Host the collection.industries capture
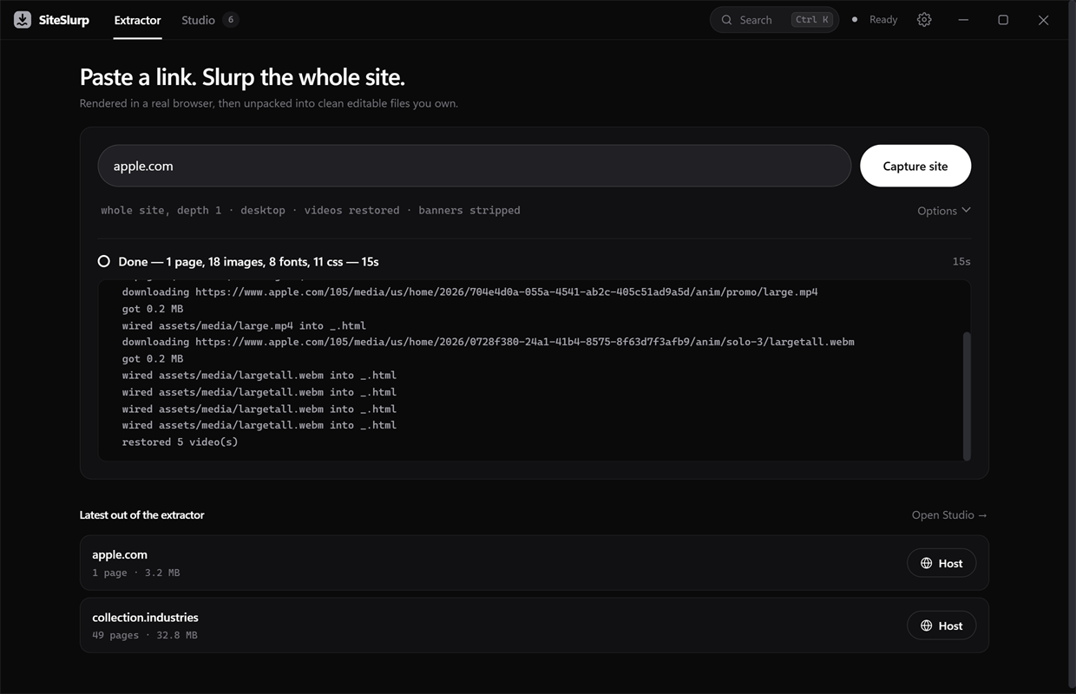Image resolution: width=1076 pixels, height=694 pixels. (941, 625)
